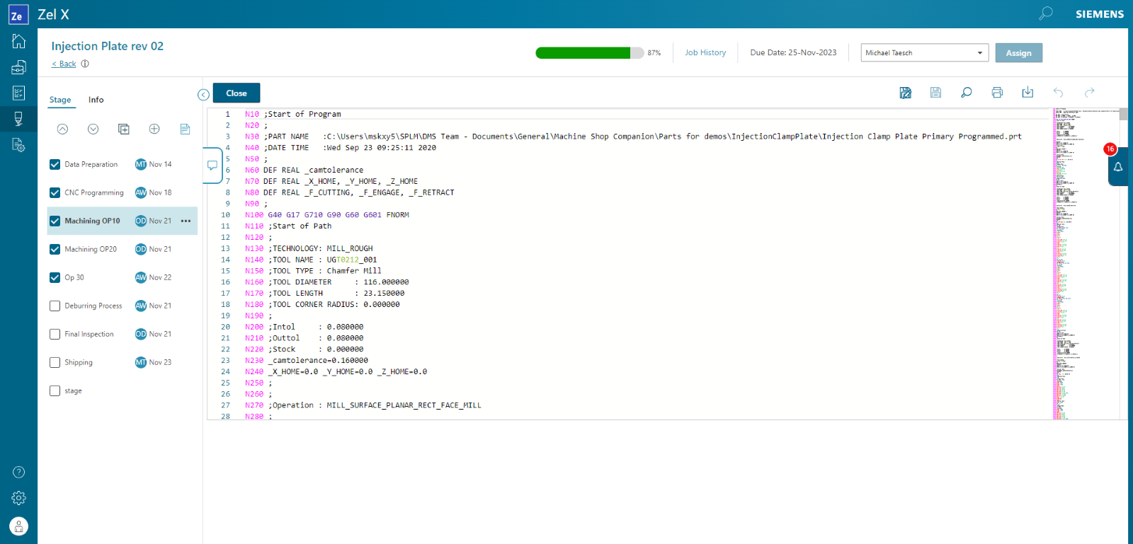Click the comment bubble icon

click(212, 166)
